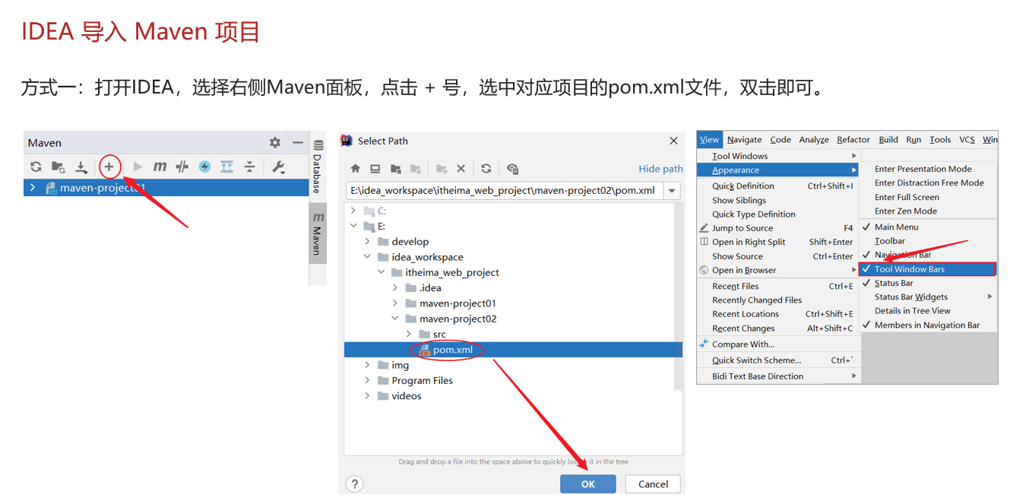Click the Cancel button

pos(653,484)
